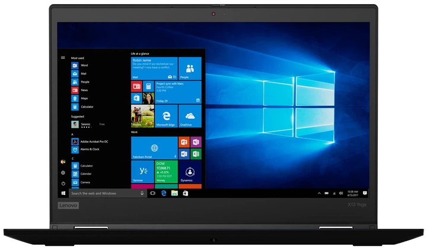
Task: Launch the Word tile in Work group
Action: (x=184, y=154)
